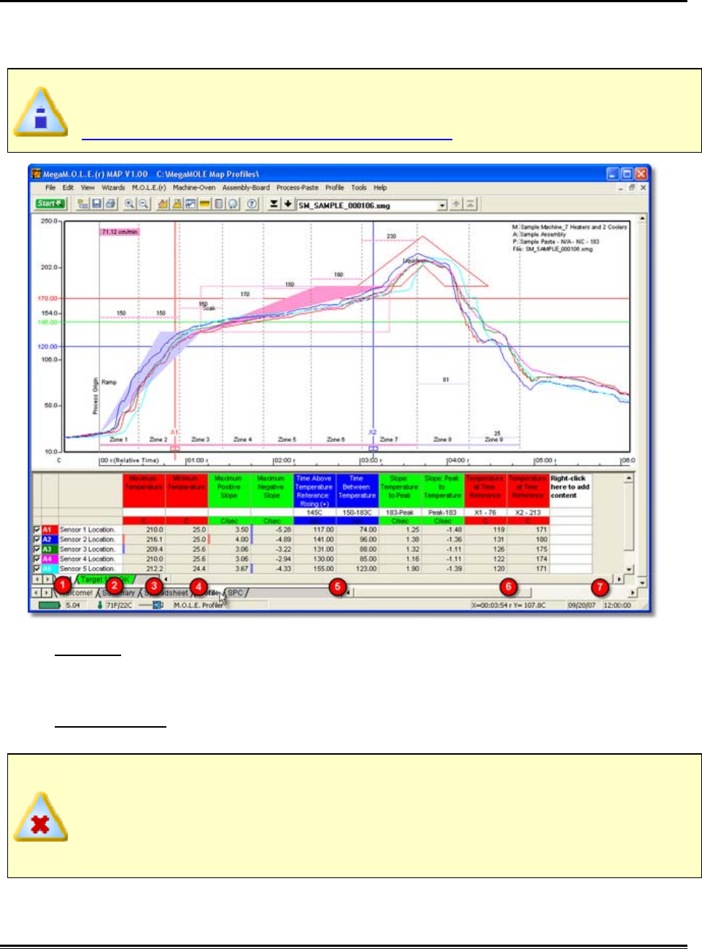Switch to the Welcome! tab
Viewport: 702px width, 949px height.
[77, 593]
